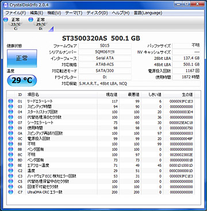Click raw value 00200023002E

[181, 155]
